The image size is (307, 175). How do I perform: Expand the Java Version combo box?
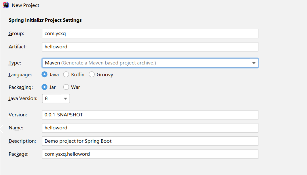coord(56,99)
